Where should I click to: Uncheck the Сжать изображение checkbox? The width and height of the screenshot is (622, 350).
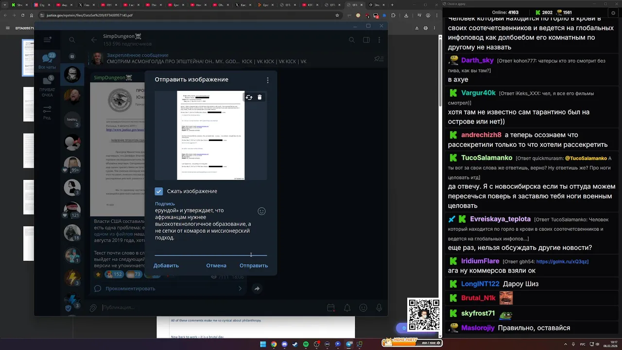pyautogui.click(x=159, y=191)
